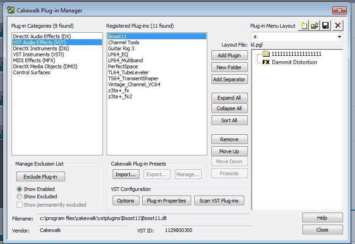
Task: Select PerfectSpace plug-in
Action: click(x=157, y=66)
